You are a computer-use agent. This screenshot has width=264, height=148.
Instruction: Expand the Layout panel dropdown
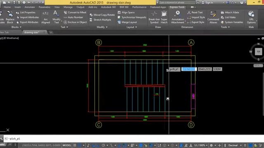click(131, 27)
